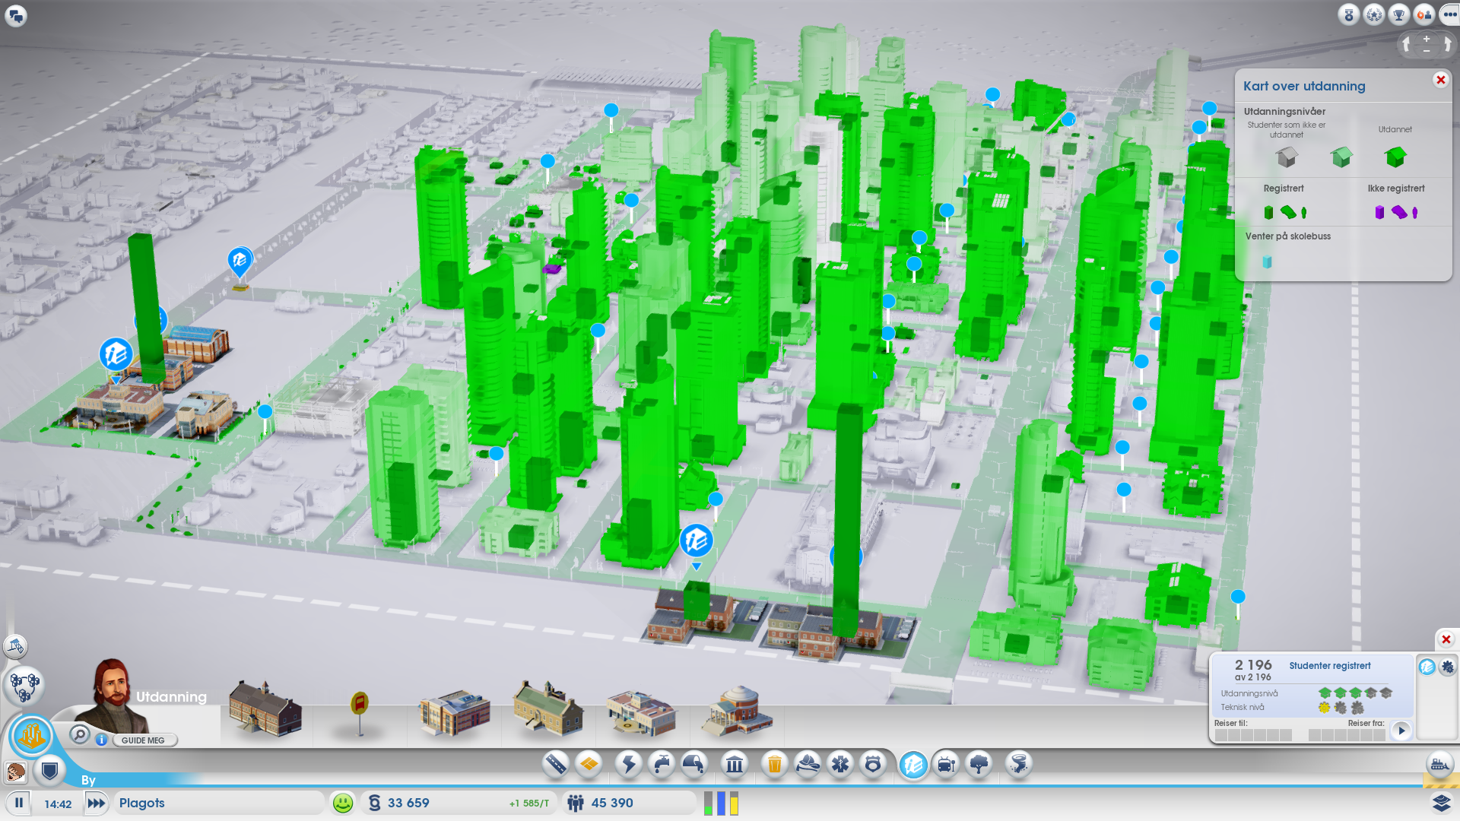
Task: Open the Waste disposal trash can menu
Action: point(774,764)
